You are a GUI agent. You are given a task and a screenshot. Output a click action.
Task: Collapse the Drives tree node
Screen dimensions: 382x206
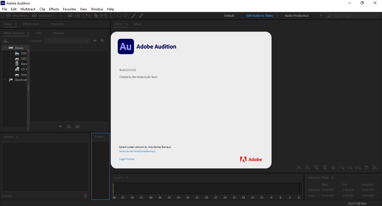point(5,48)
